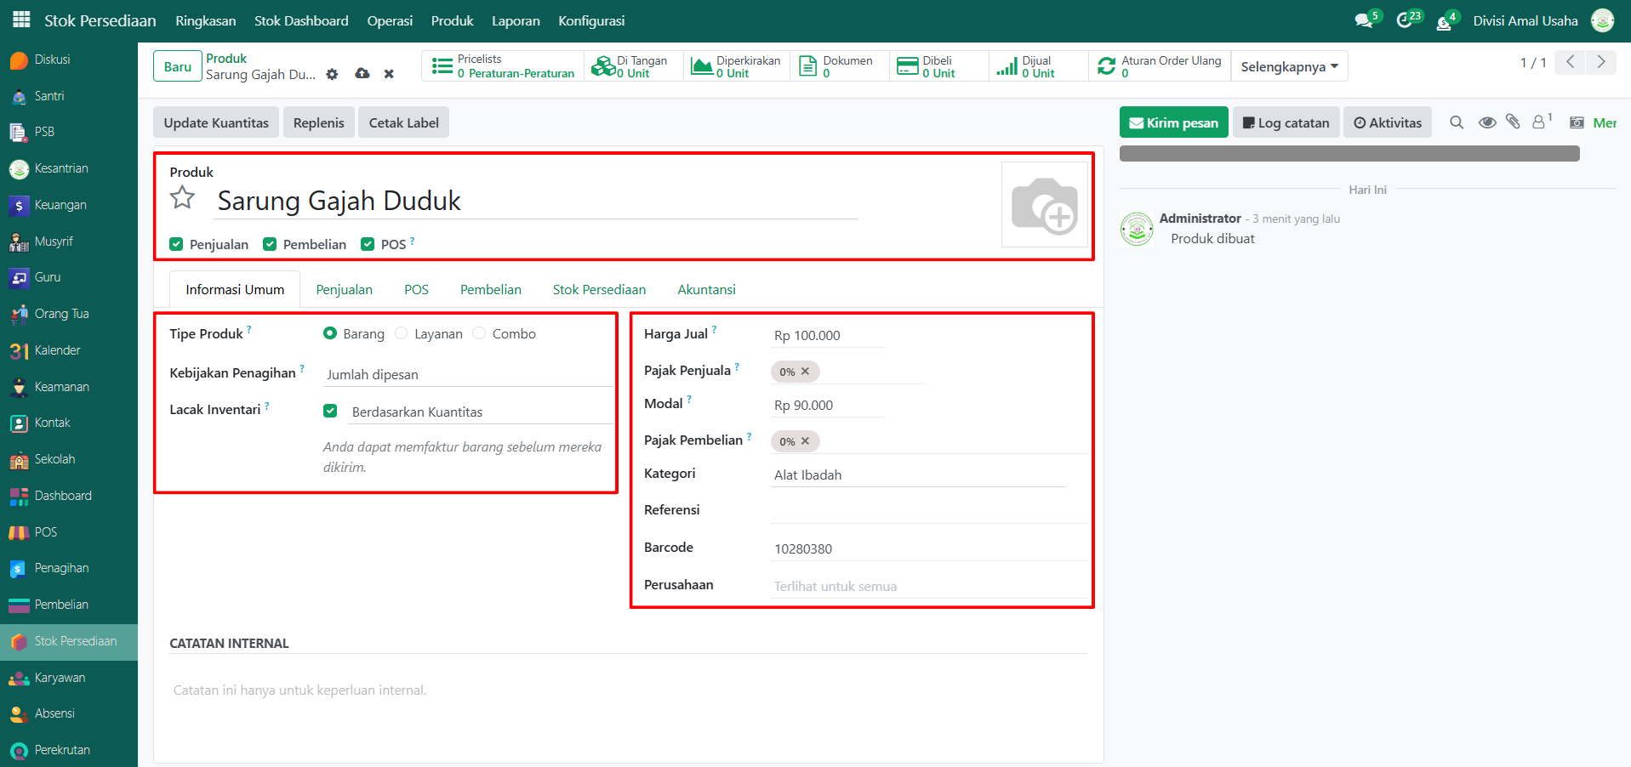Open the Konfigurasi menu
This screenshot has height=767, width=1631.
[591, 20]
